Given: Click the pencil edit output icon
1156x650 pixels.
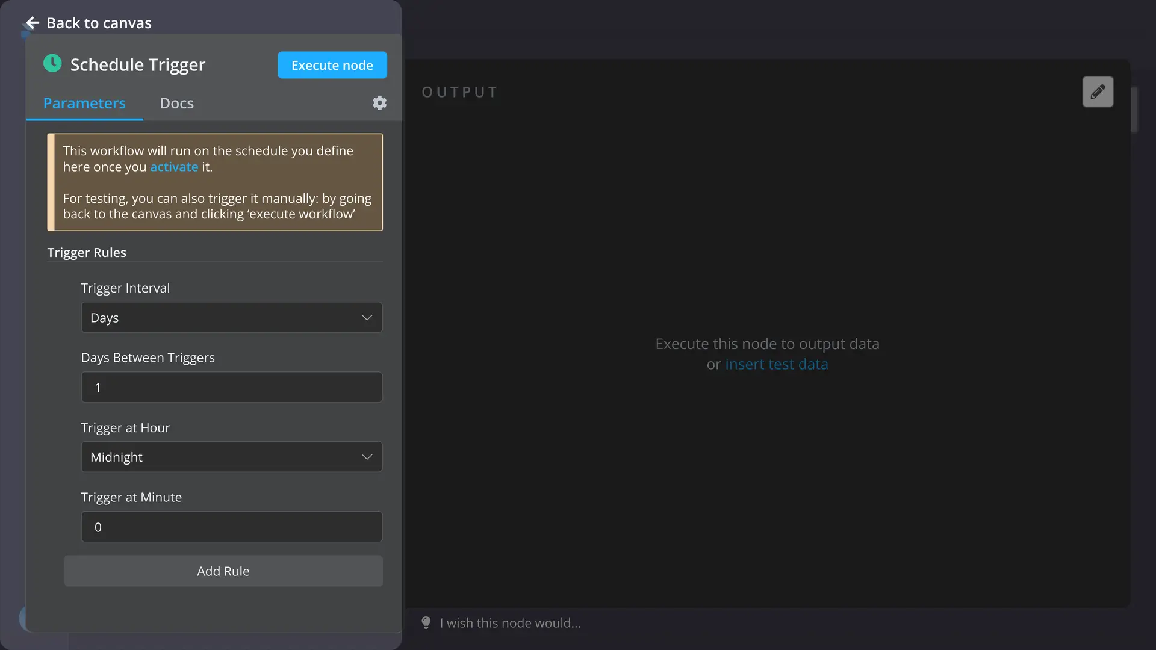Looking at the screenshot, I should 1098,91.
